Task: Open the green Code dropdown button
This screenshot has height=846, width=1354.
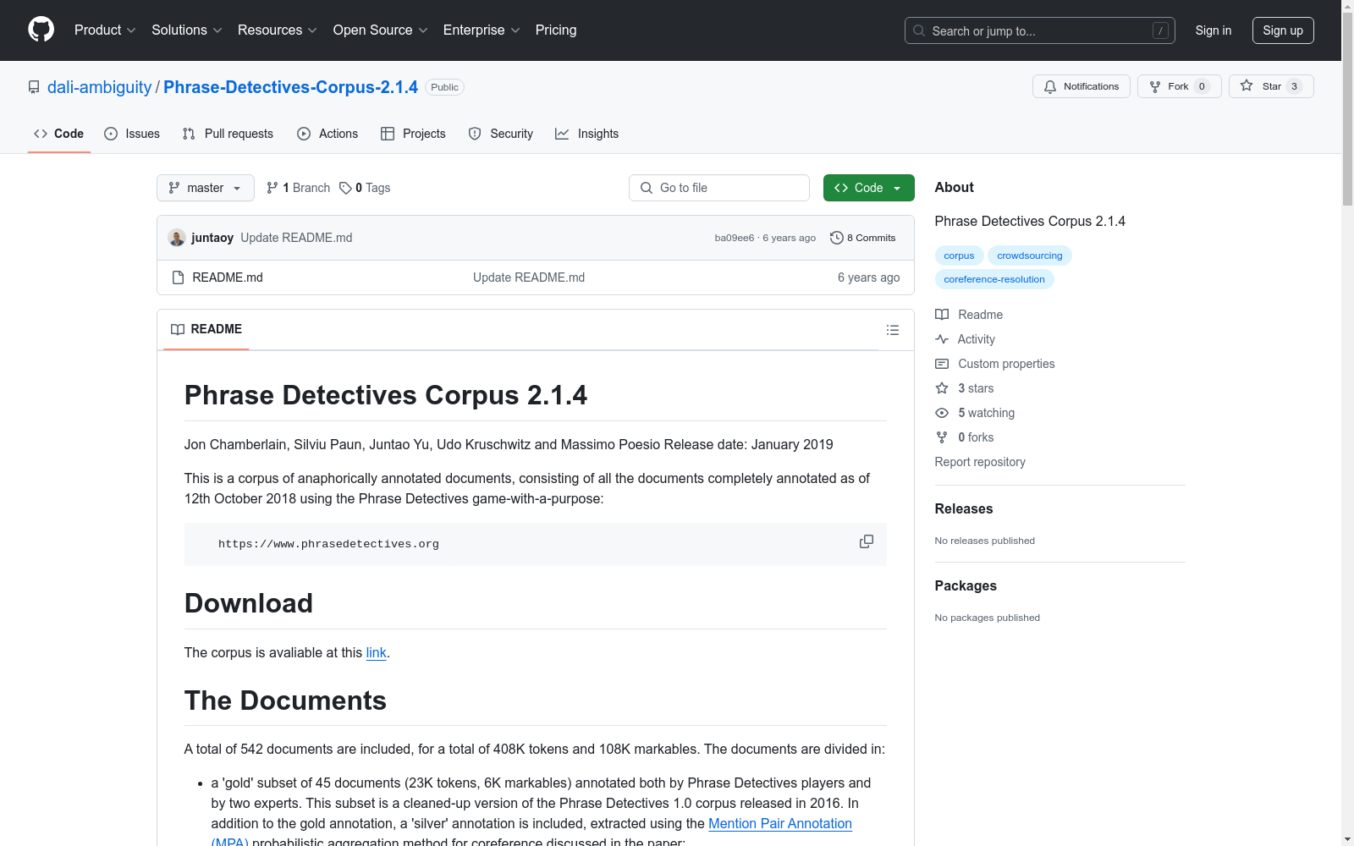Action: [868, 188]
